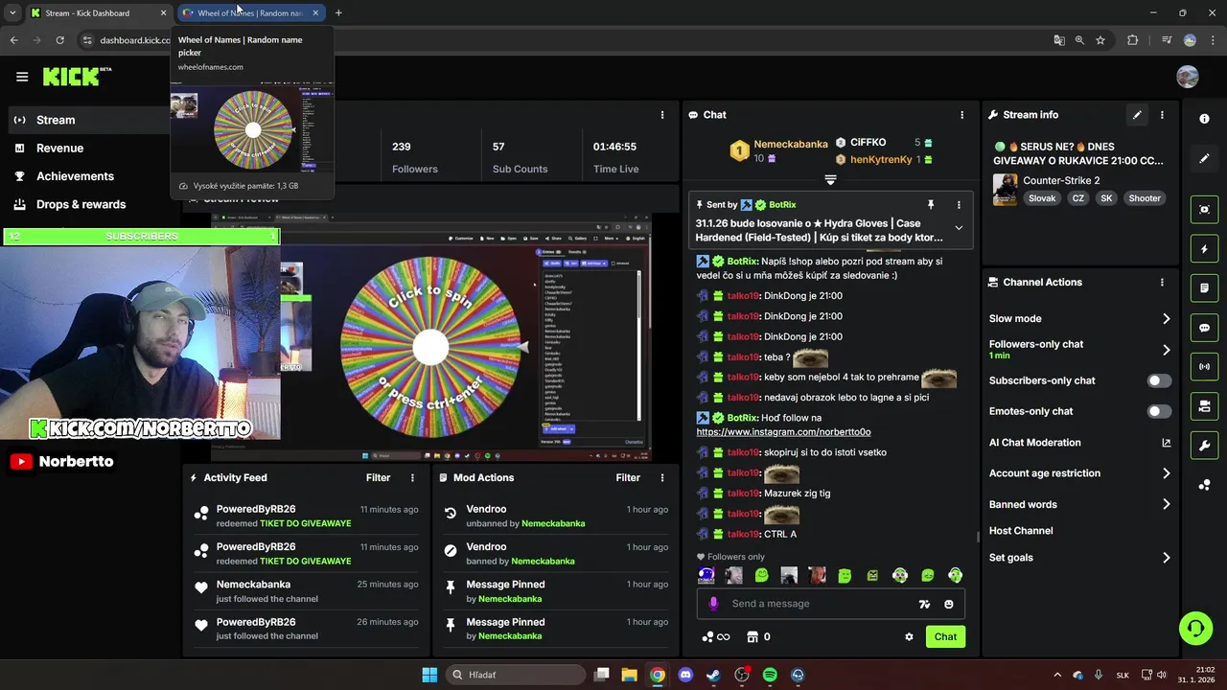Image resolution: width=1227 pixels, height=690 pixels.
Task: Unpin the pinned BotRix message
Action: [x=930, y=205]
